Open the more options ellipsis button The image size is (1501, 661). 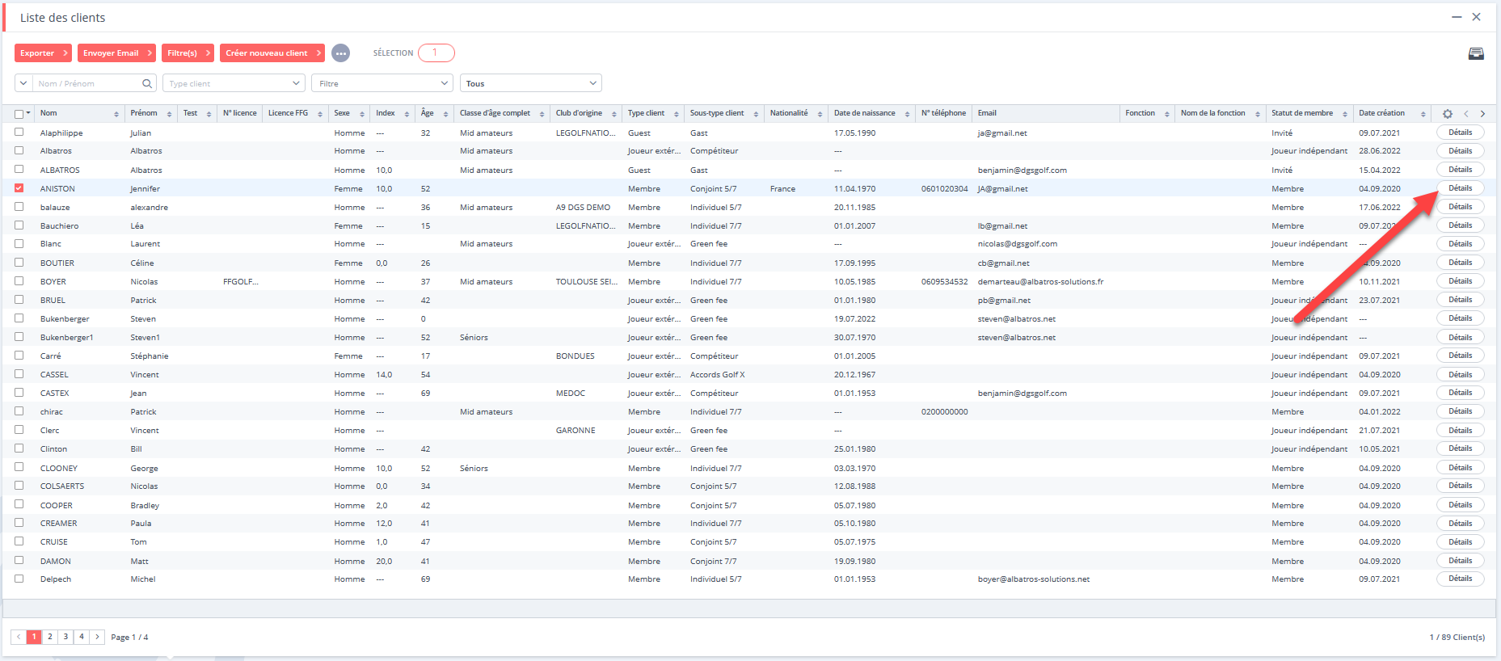[x=340, y=53]
